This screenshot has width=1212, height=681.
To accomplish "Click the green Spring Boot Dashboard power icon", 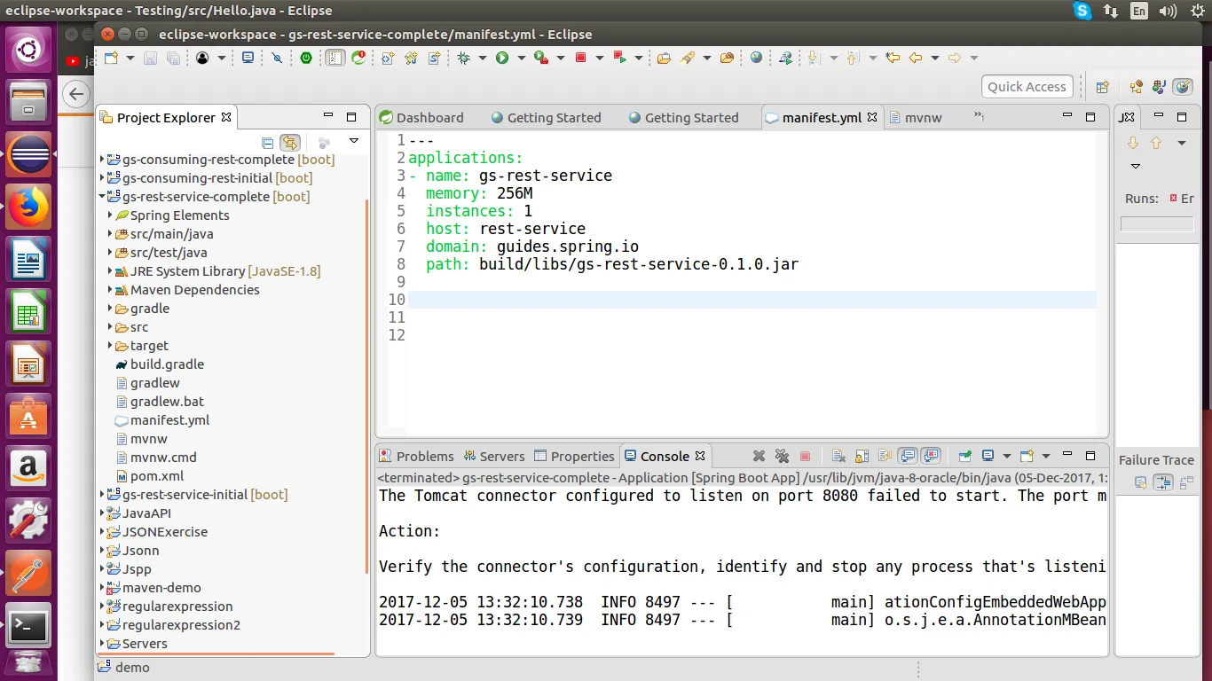I will coord(306,58).
